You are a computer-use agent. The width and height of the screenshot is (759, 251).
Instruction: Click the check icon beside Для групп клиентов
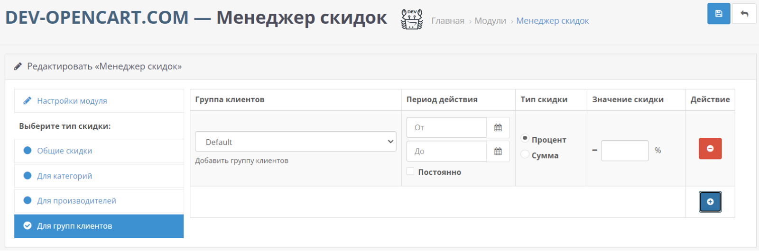click(28, 226)
